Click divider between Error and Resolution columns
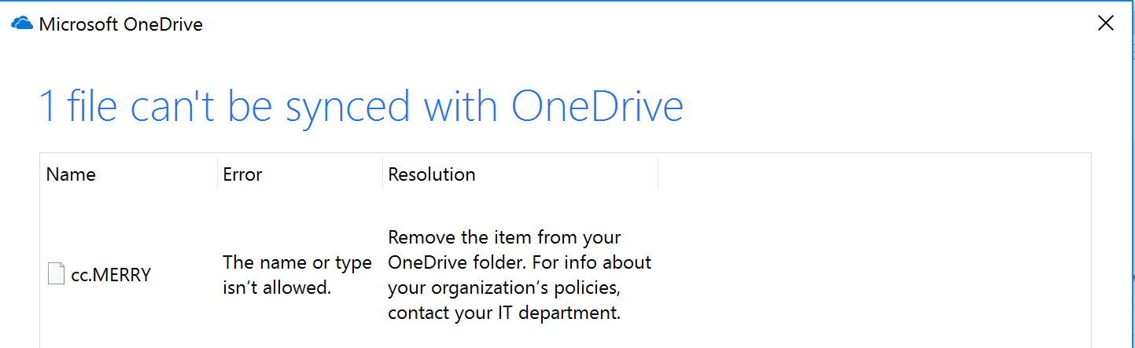Image resolution: width=1135 pixels, height=348 pixels. 382,174
